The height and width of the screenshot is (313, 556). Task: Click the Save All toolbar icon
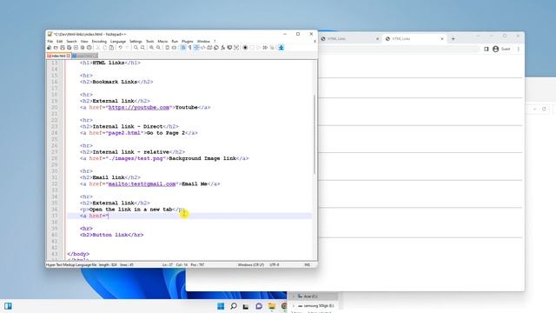69,48
